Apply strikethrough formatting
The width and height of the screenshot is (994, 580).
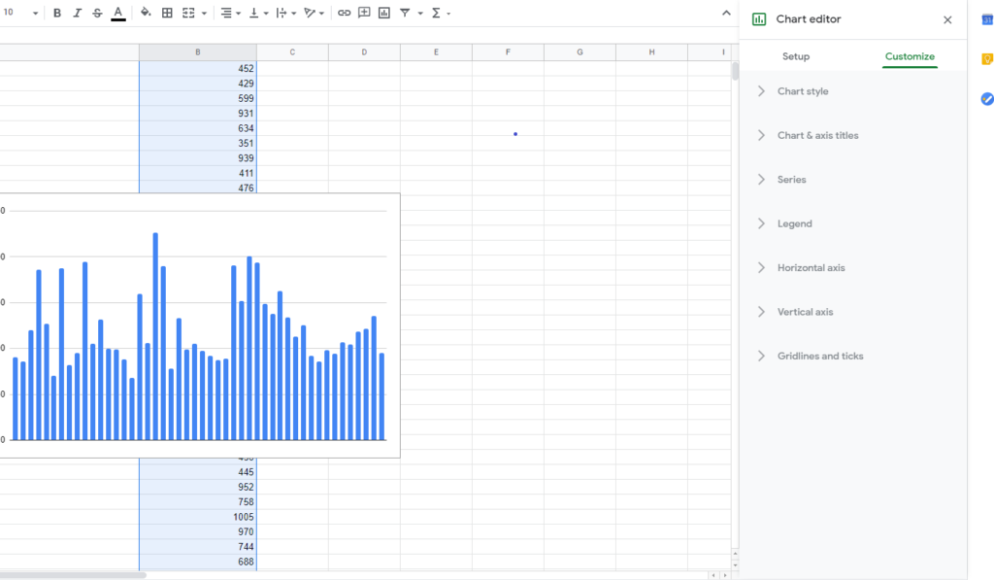tap(97, 13)
